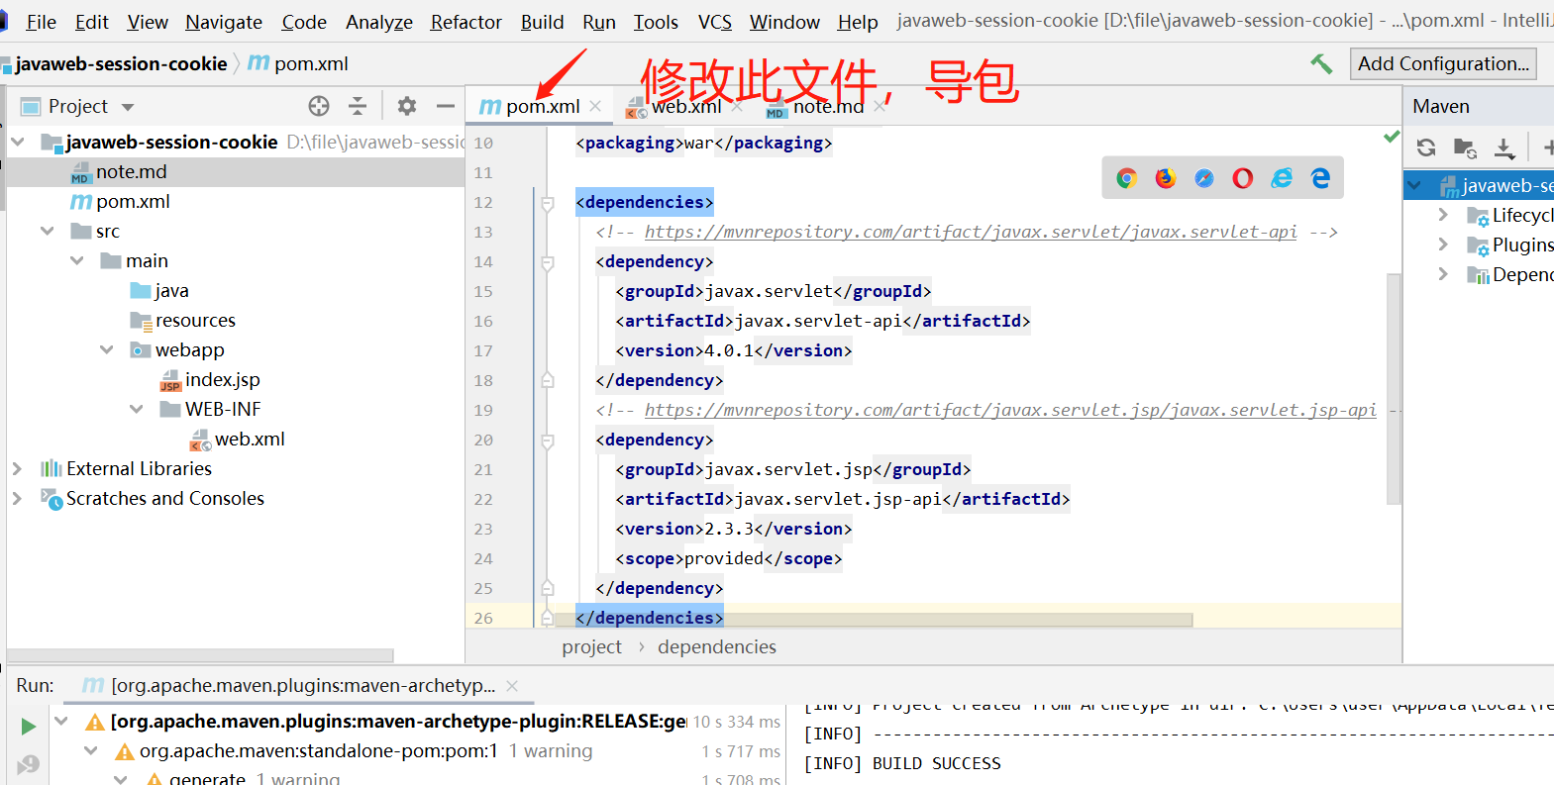Open the VCS menu
Viewport: 1554px width, 785px height.
pos(715,22)
